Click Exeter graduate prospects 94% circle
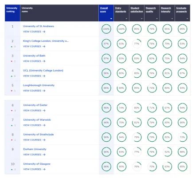This screenshot has height=179, width=195. pos(182,108)
